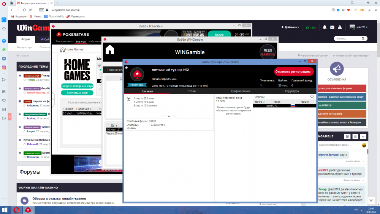This screenshot has width=380, height=214.
Task: Click the favorite star in tournament lobby
Action: point(127,68)
